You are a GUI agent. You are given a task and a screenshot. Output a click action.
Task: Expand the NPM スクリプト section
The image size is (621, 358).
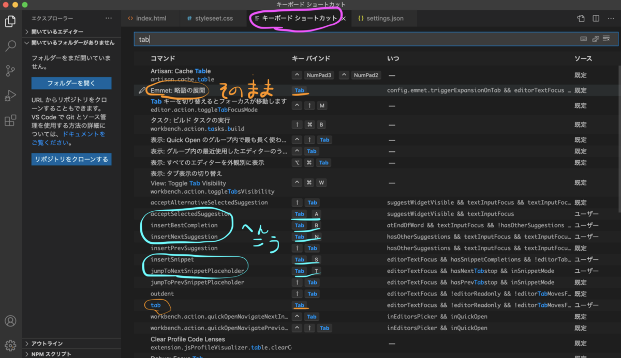click(x=71, y=354)
